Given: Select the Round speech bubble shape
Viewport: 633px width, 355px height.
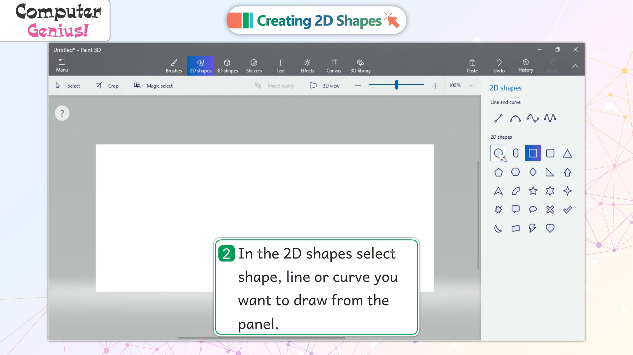Looking at the screenshot, I should (533, 209).
